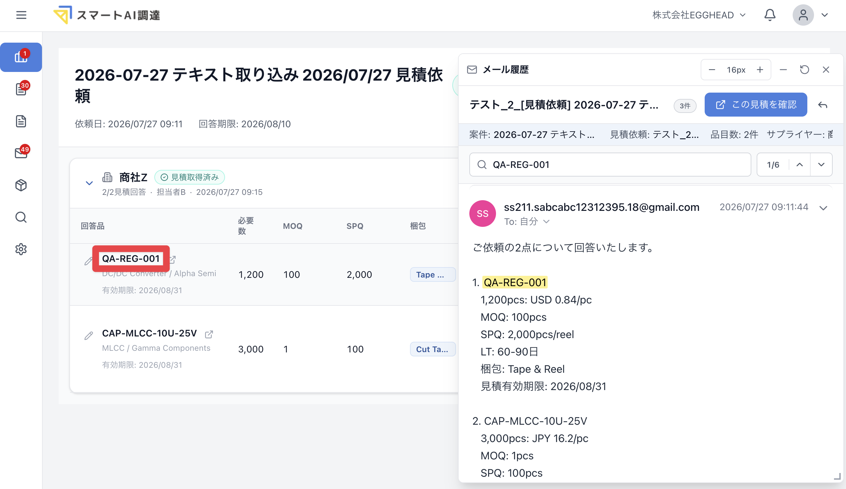The height and width of the screenshot is (489, 846).
Task: Go to next search match with down chevron
Action: click(x=821, y=165)
